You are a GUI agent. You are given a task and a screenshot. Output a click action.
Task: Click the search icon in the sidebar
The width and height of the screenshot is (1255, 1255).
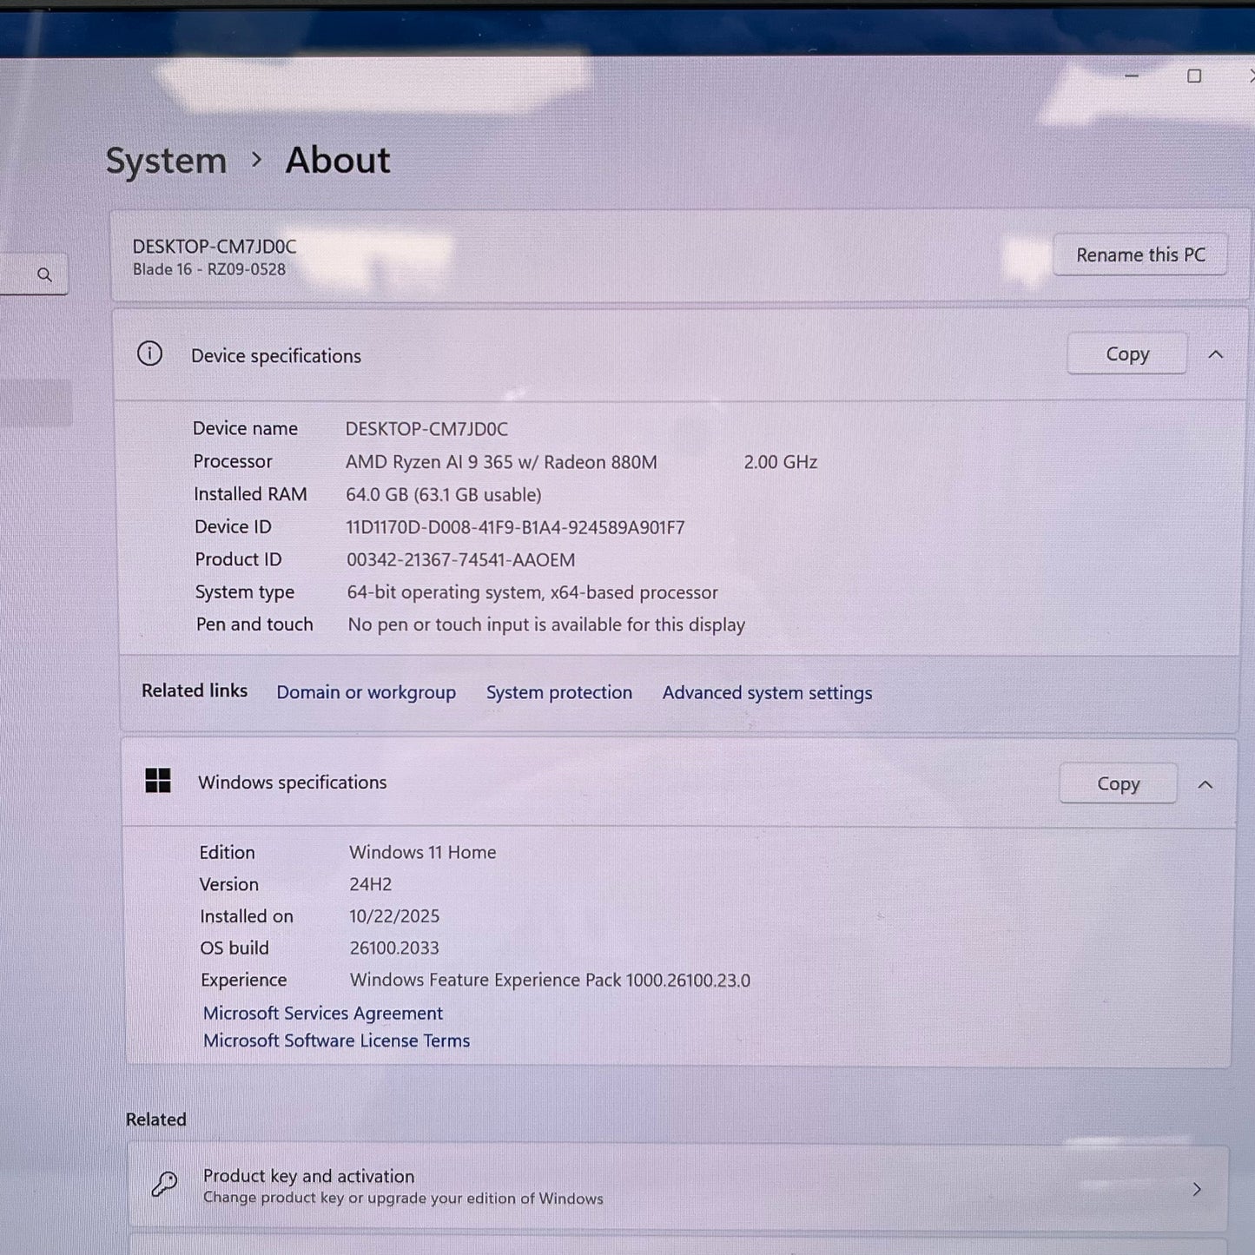(43, 274)
